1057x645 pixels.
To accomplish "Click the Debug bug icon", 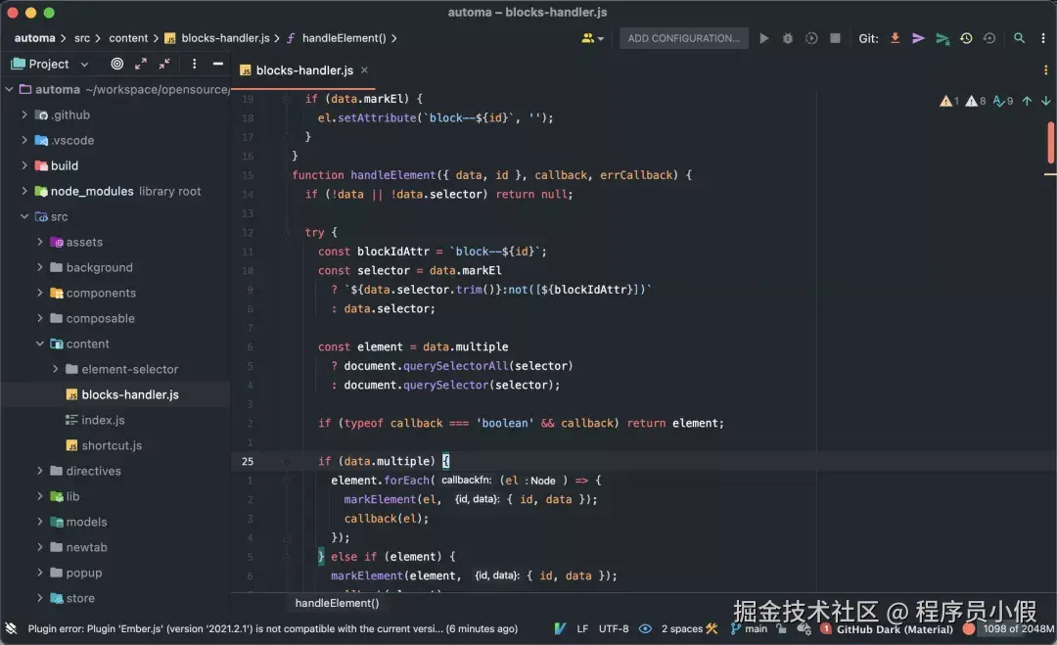I will [787, 38].
